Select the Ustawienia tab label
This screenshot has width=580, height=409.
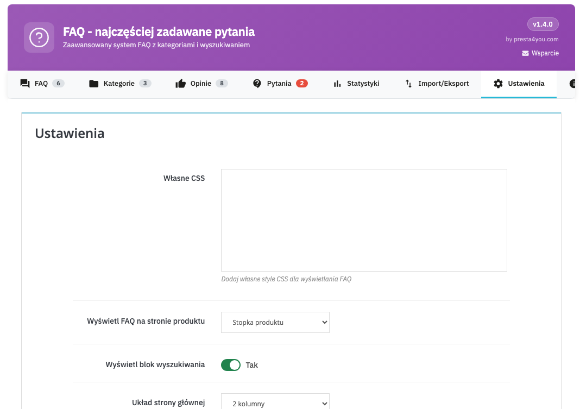526,84
